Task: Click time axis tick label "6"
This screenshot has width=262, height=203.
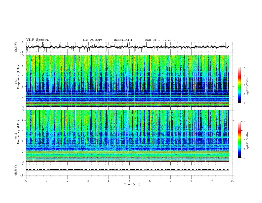Action: (x=150, y=181)
